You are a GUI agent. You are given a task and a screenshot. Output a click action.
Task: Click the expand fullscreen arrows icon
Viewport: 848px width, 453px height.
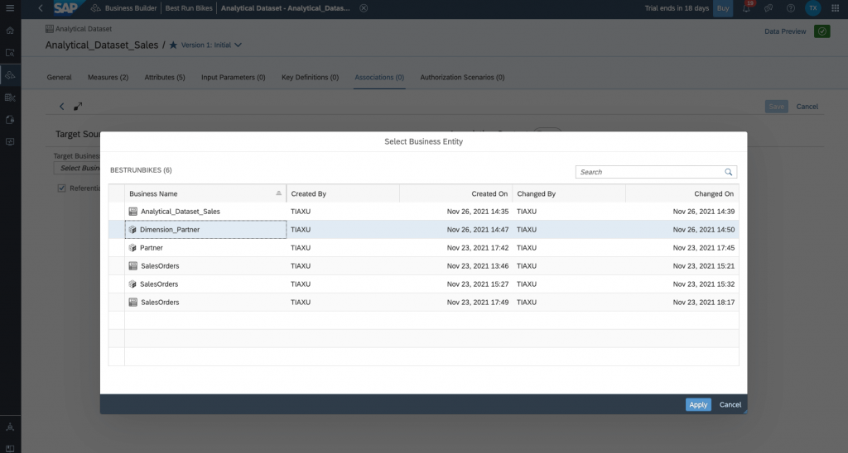(x=78, y=107)
